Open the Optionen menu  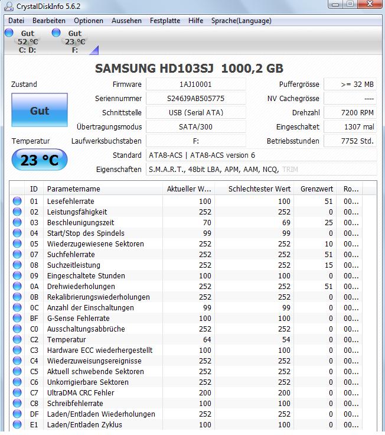pos(89,21)
